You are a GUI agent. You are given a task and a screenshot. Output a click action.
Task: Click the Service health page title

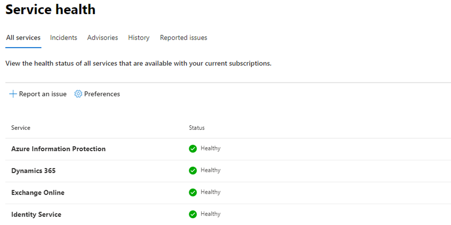tap(51, 9)
